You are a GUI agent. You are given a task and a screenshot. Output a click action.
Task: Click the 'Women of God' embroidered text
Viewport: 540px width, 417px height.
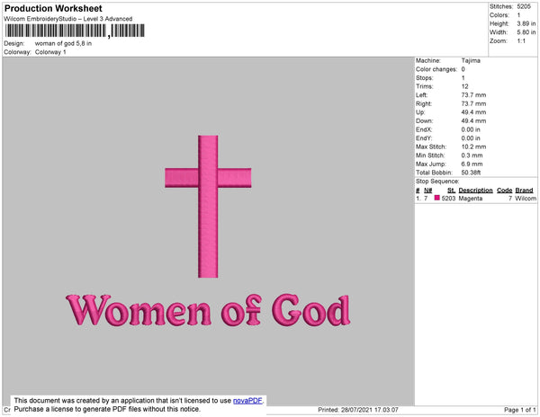(208, 310)
